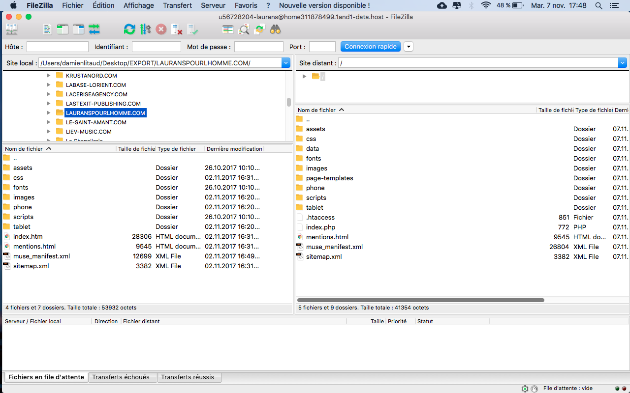Open the Favoris menu

[246, 5]
